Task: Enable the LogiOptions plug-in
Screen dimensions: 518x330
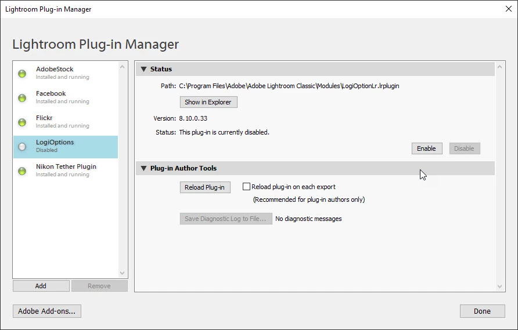Action: [427, 148]
